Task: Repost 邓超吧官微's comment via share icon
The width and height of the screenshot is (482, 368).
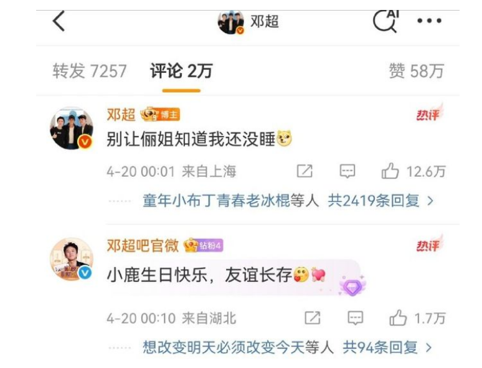Action: click(313, 318)
